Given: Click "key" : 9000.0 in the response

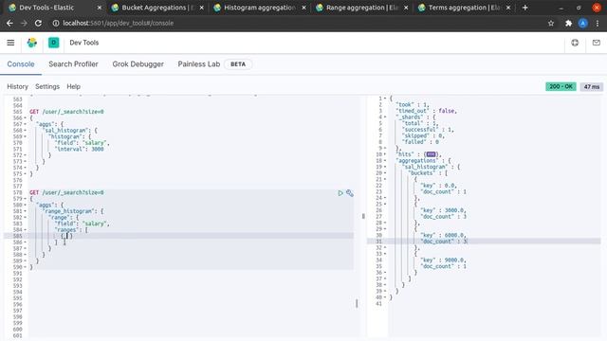Looking at the screenshot, I should click(444, 260).
